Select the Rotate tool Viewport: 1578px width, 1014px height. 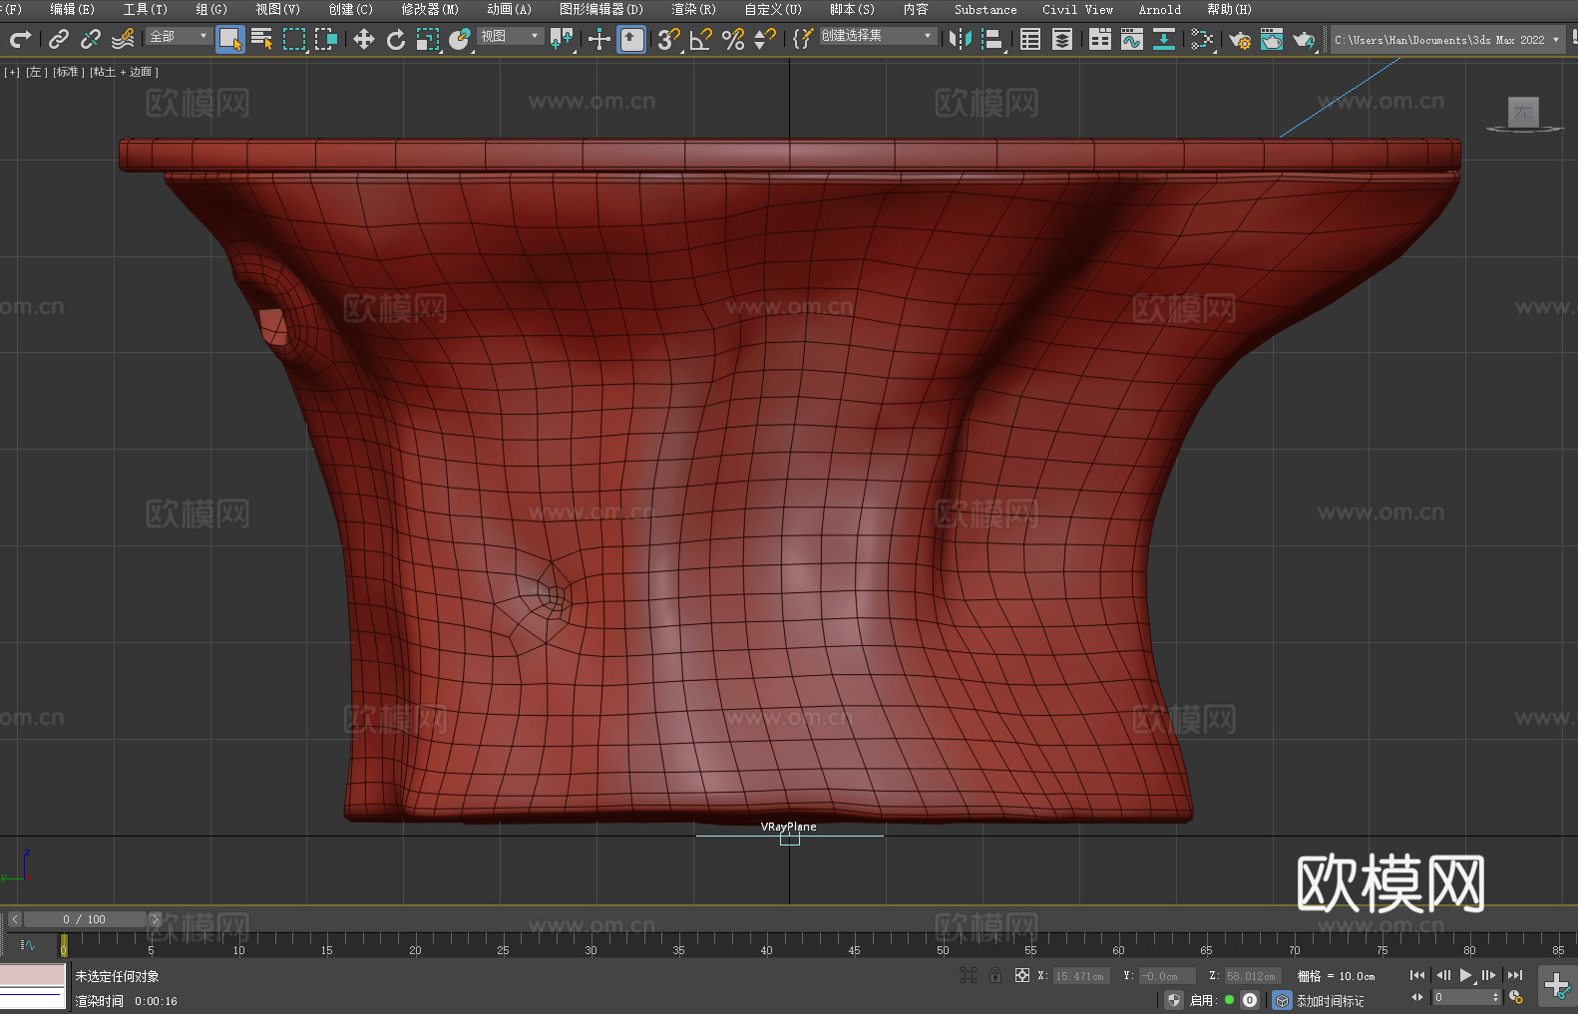click(x=396, y=39)
